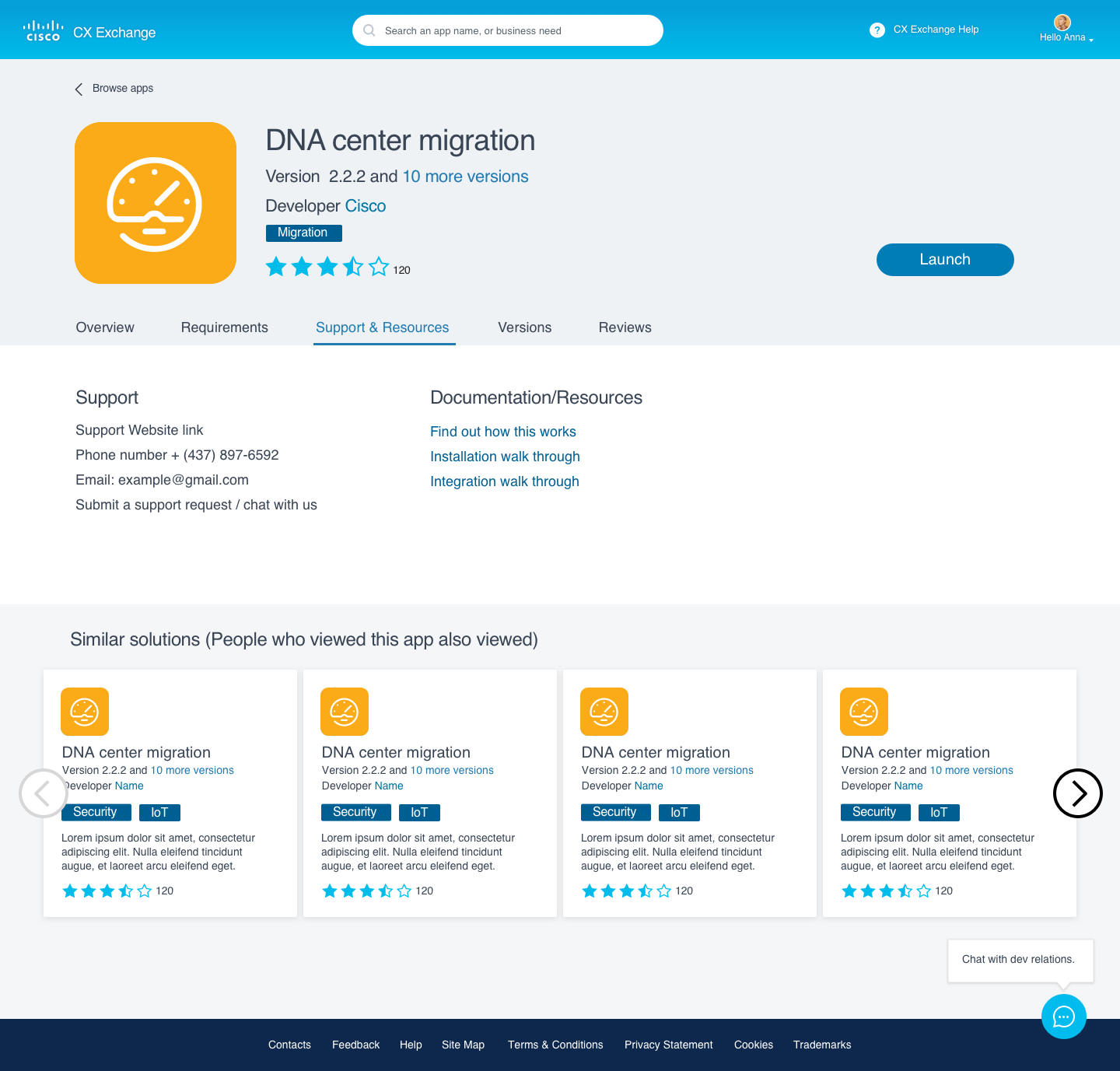
Task: Click the email example@gmail.com
Action: pyautogui.click(x=184, y=480)
